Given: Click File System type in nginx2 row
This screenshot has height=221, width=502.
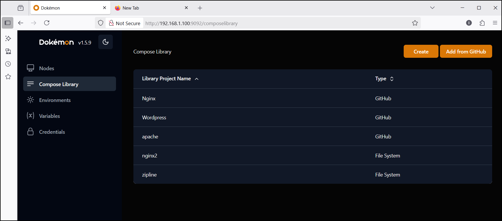Looking at the screenshot, I should (x=387, y=156).
